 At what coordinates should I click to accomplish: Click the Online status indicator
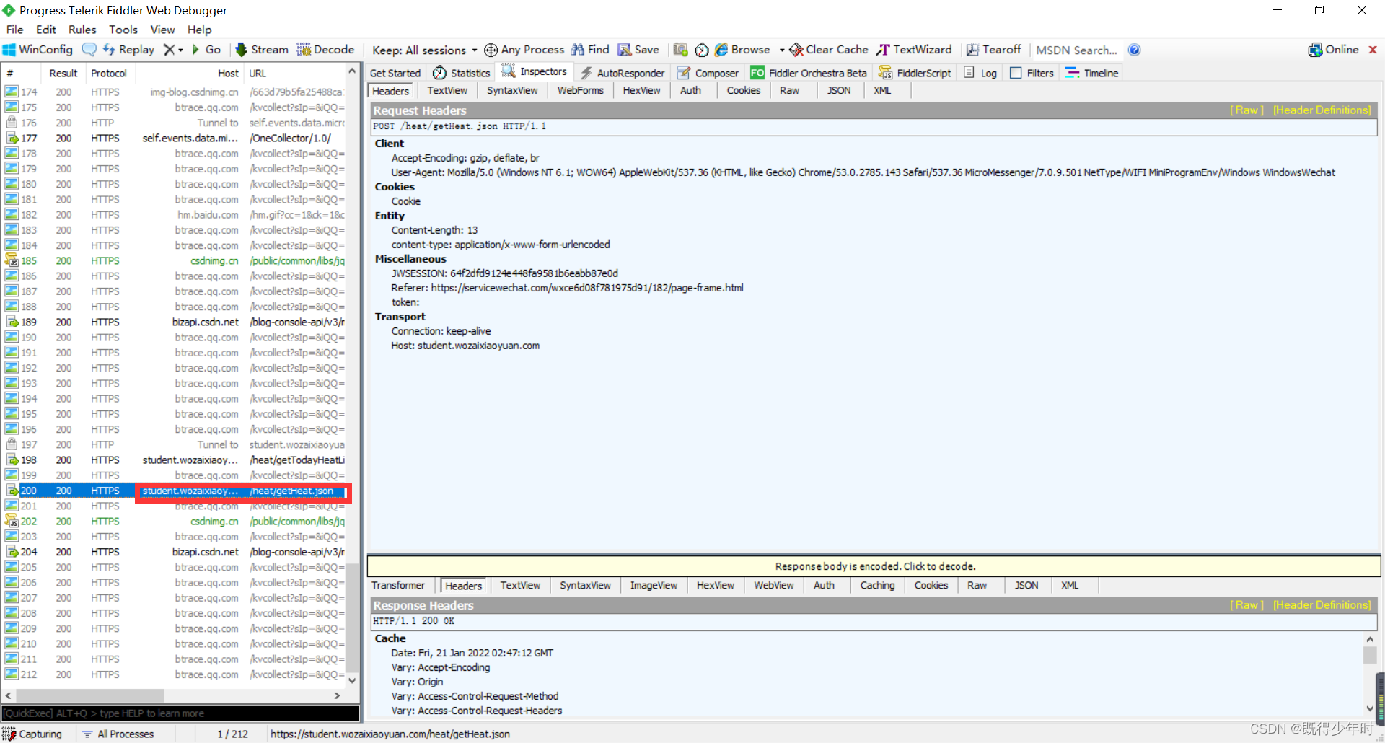click(x=1334, y=50)
